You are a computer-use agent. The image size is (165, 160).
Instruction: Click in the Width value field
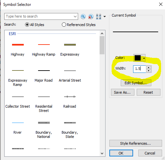pyautogui.click(x=140, y=69)
